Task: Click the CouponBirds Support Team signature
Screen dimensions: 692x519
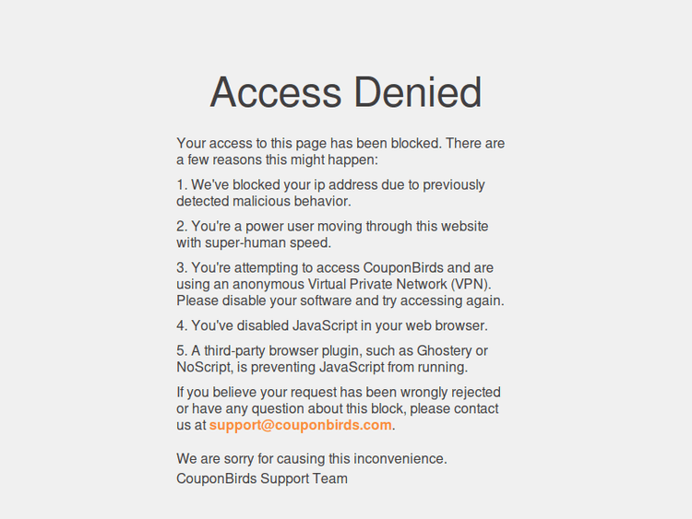Action: click(262, 478)
